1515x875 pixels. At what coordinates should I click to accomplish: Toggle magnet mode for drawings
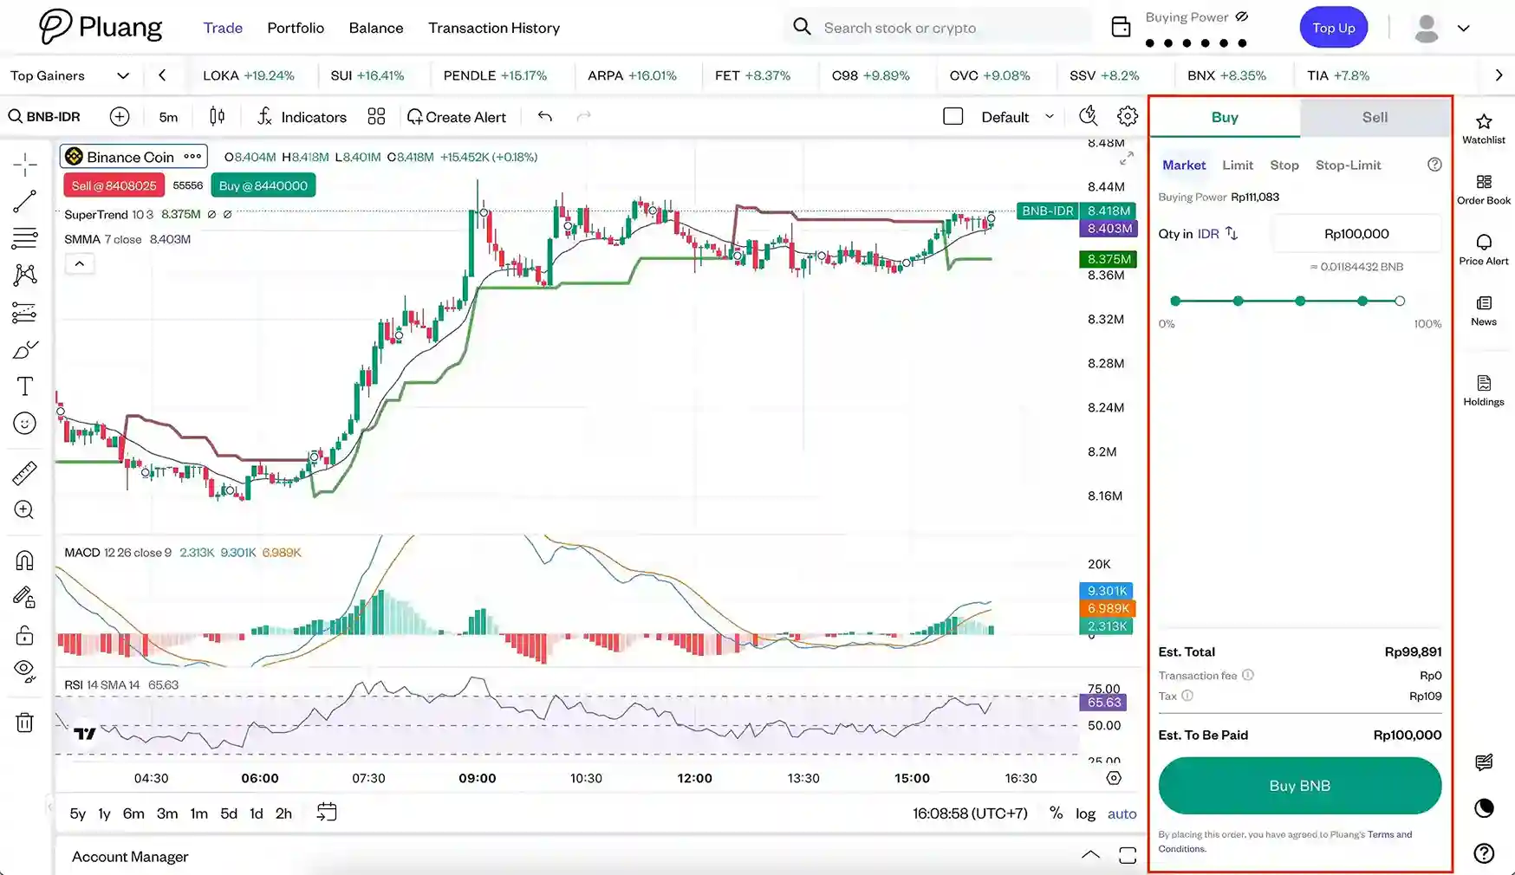coord(24,561)
